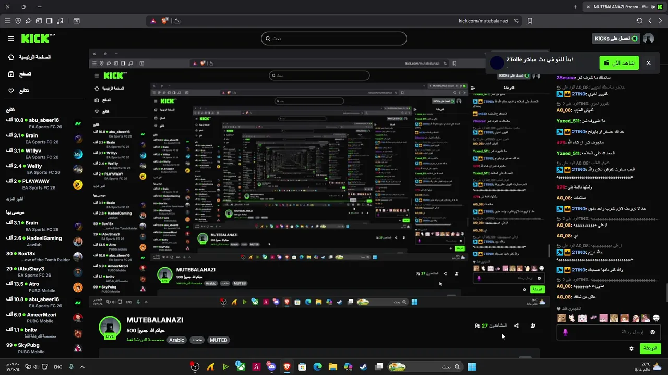Click the Arabic language tag

coord(176,340)
